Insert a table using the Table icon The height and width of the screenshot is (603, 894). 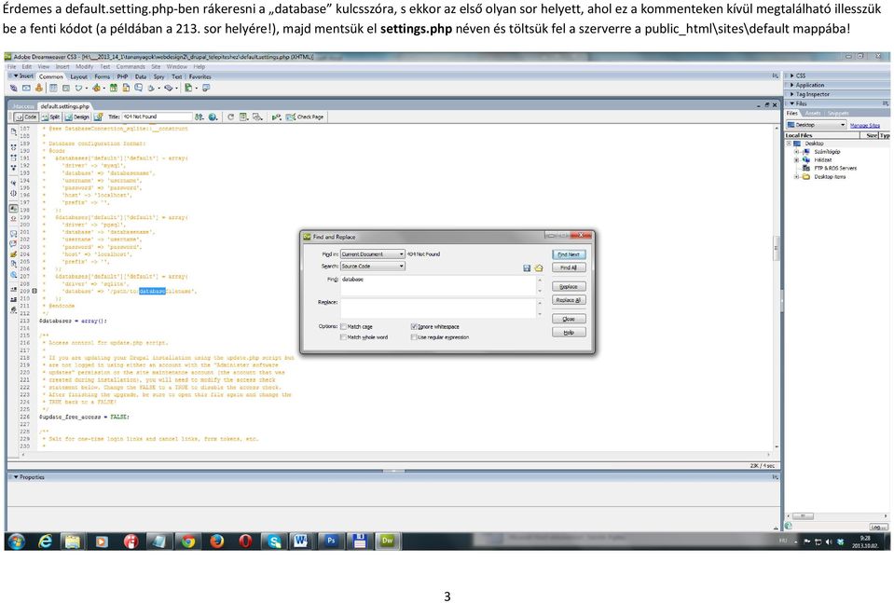53,88
